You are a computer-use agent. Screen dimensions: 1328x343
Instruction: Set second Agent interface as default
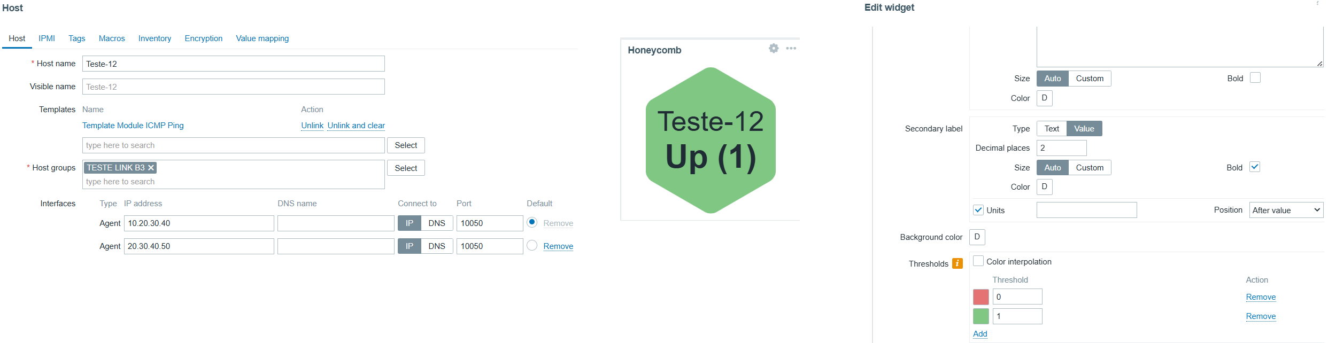coord(532,246)
